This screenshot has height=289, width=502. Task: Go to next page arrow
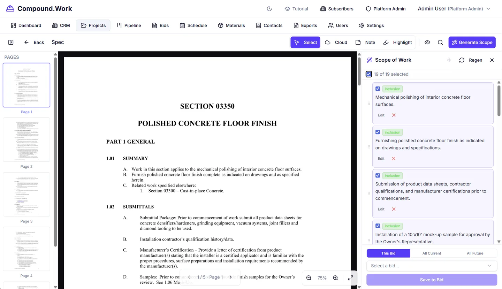[230, 277]
